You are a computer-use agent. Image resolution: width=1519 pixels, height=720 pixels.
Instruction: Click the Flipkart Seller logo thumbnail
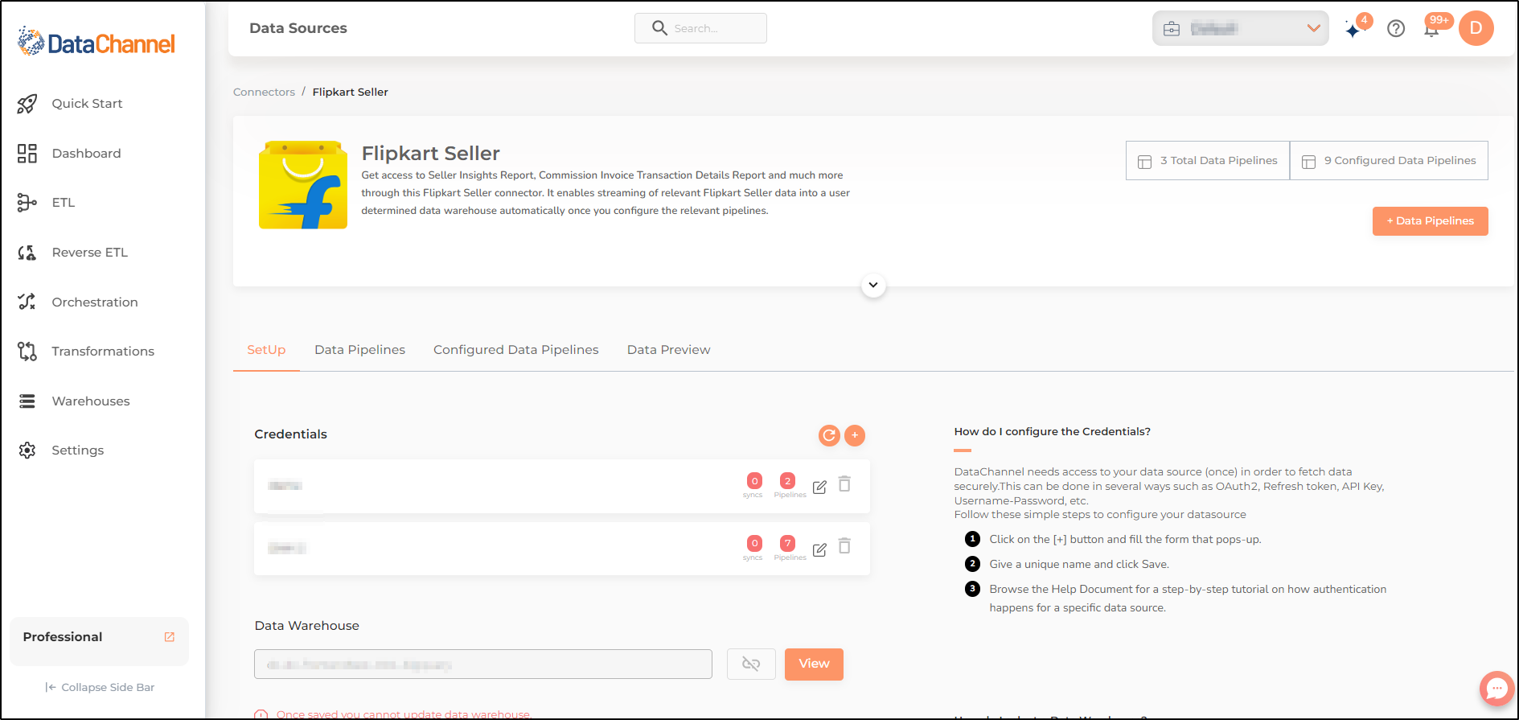pyautogui.click(x=303, y=186)
